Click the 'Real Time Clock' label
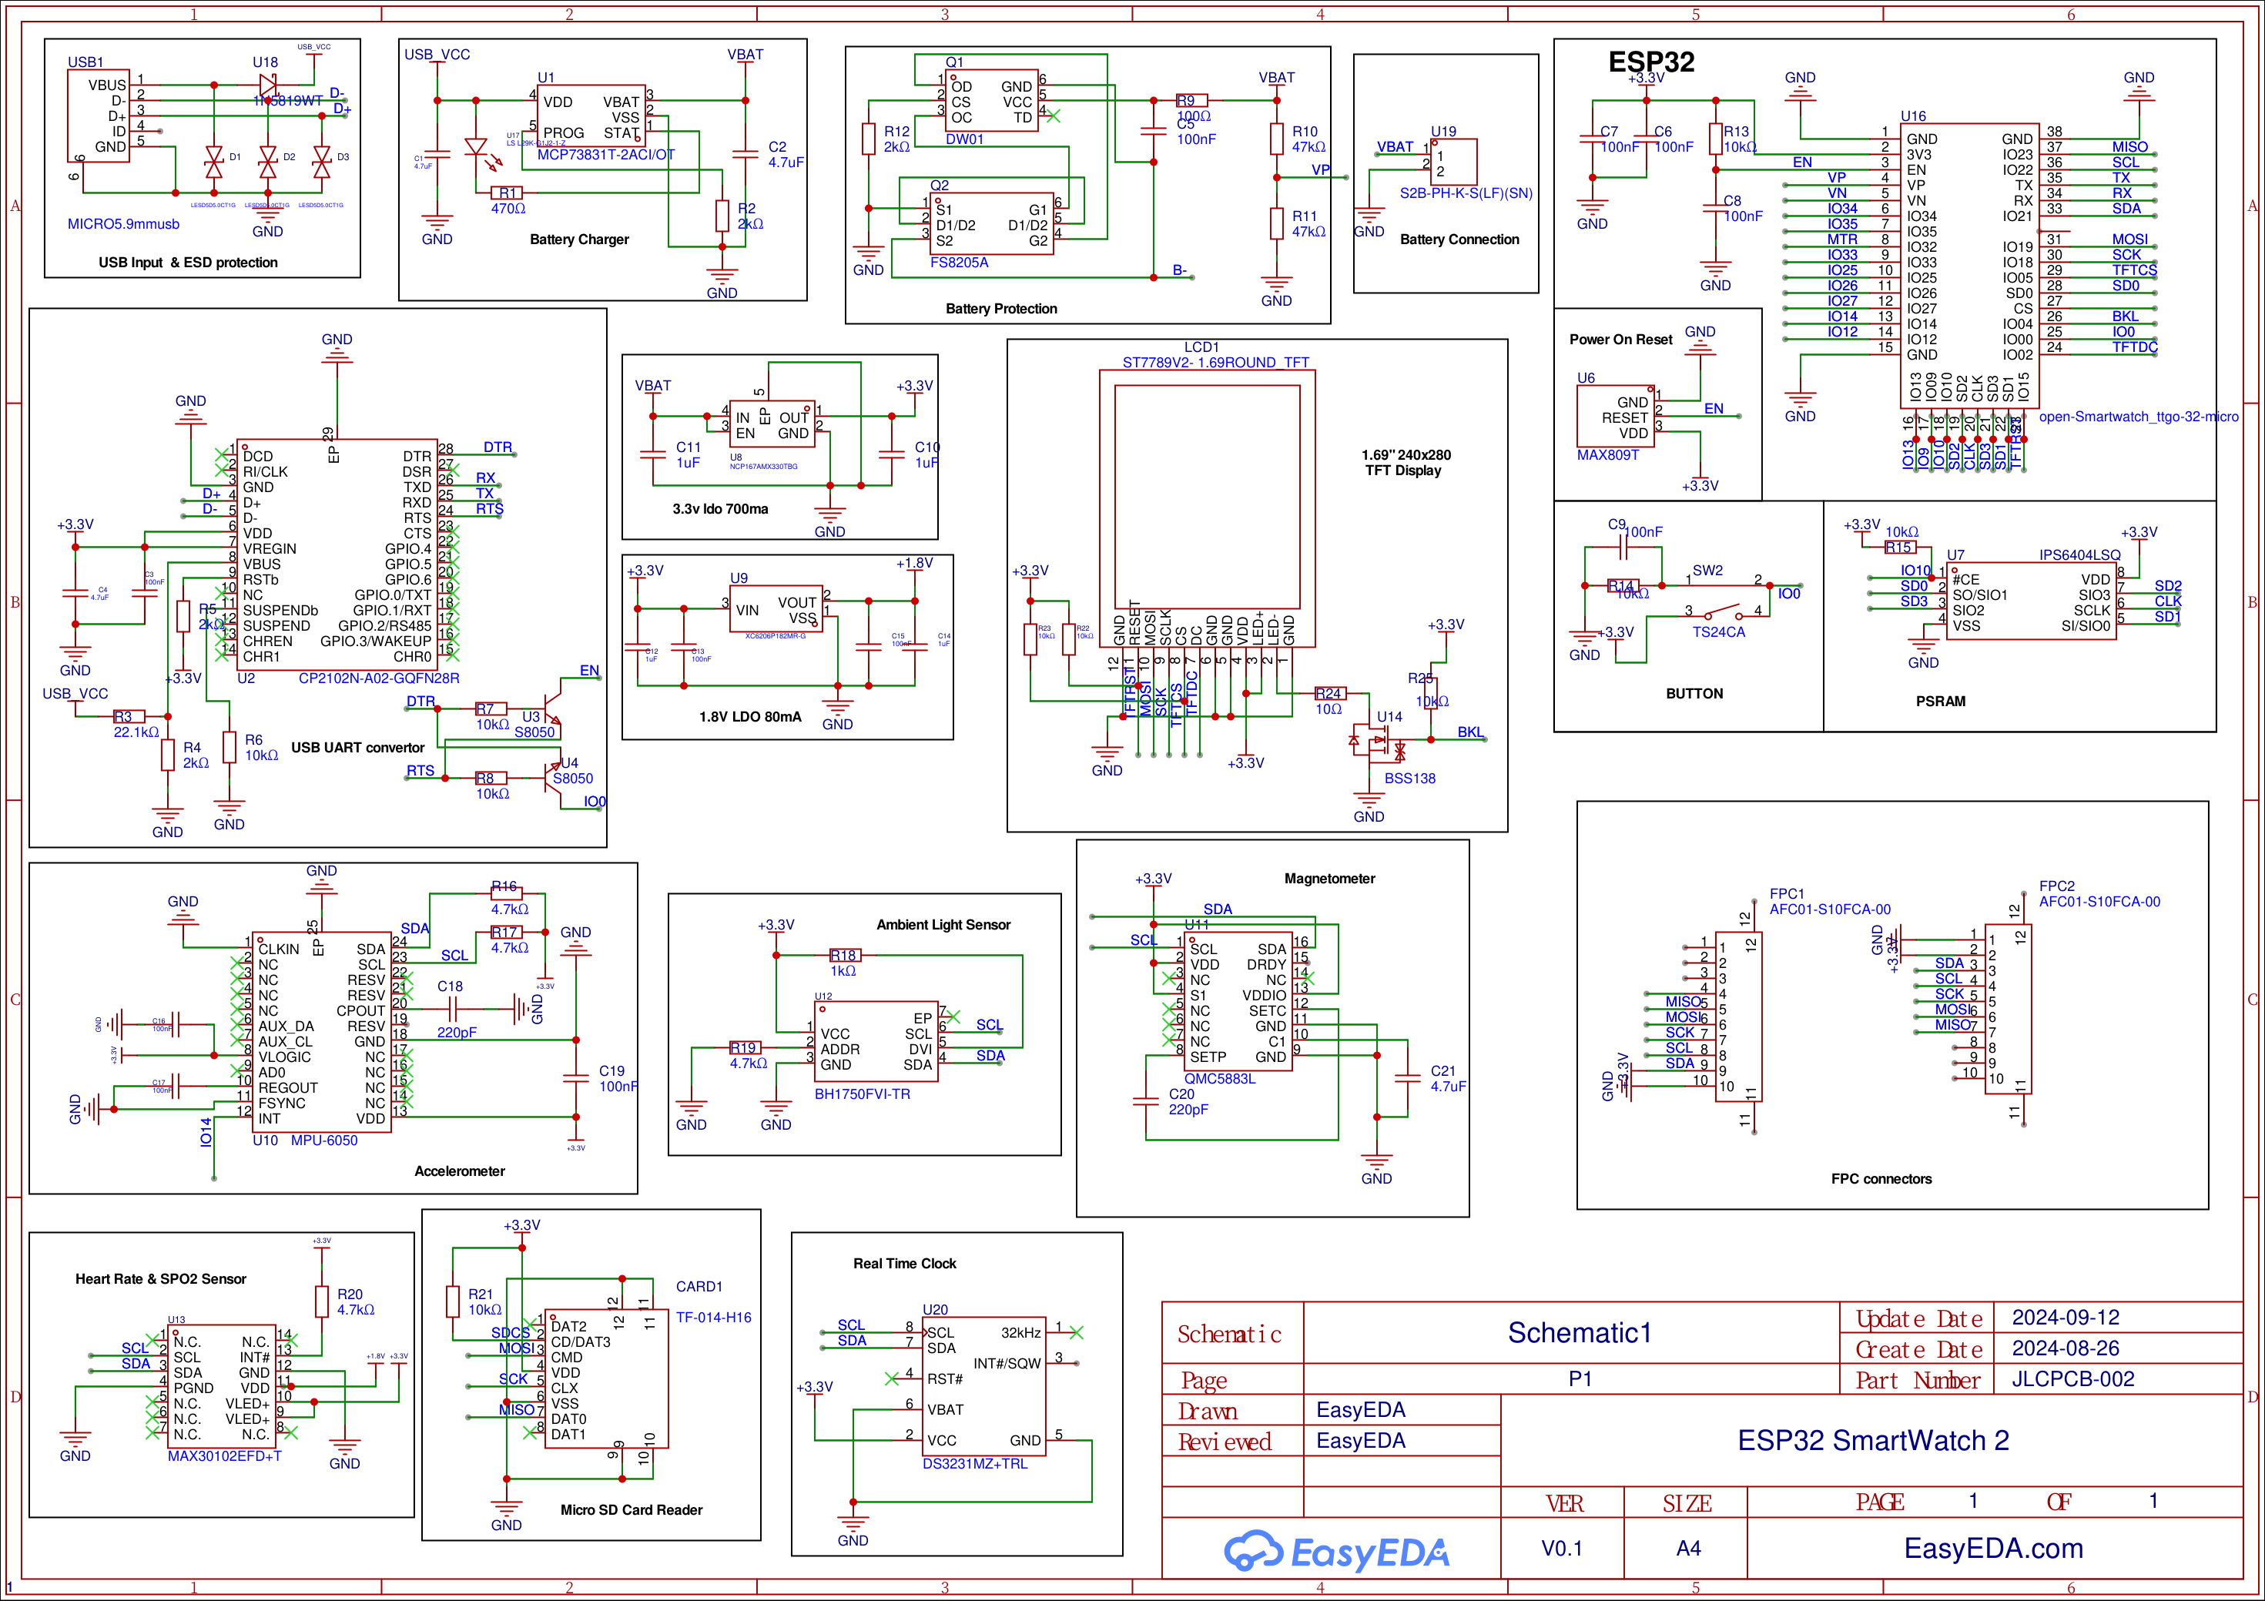Viewport: 2265px width, 1601px height. [905, 1263]
